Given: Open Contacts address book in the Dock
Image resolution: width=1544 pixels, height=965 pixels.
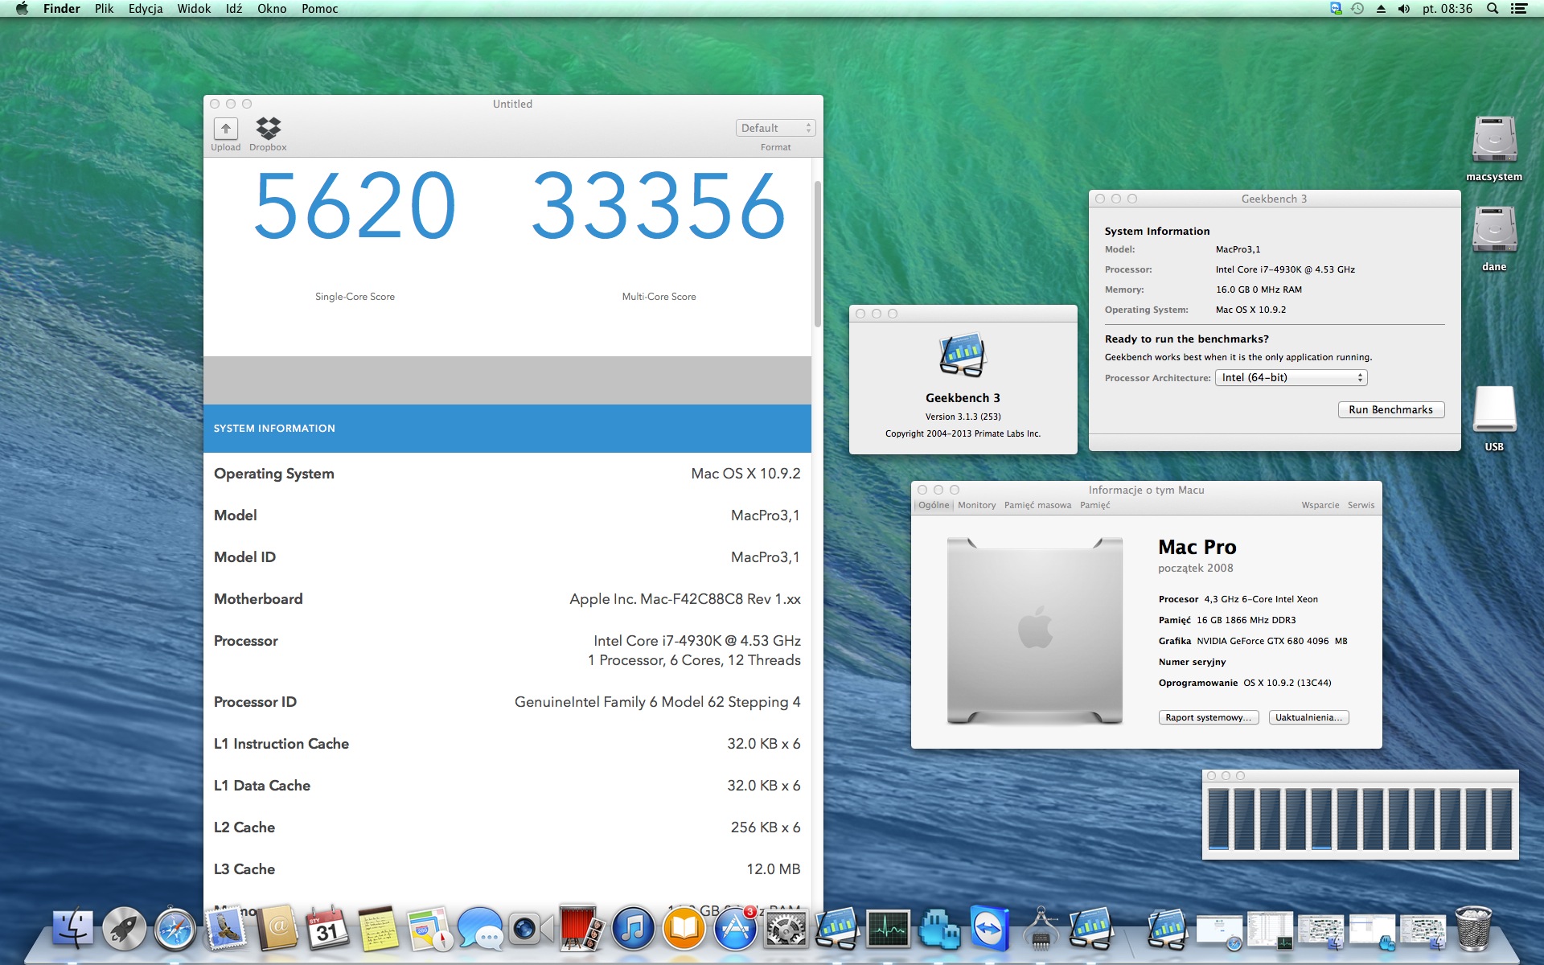Looking at the screenshot, I should coord(277,930).
